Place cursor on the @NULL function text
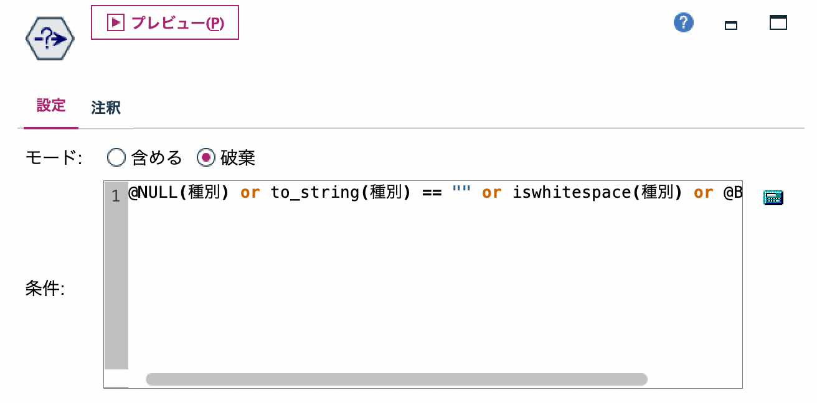This screenshot has height=403, width=817. (x=151, y=192)
